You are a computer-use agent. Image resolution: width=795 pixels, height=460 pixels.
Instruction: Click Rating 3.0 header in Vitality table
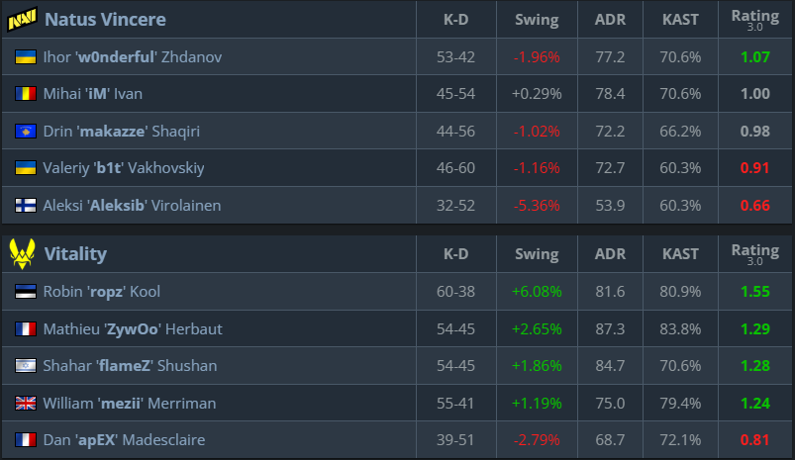tap(755, 254)
